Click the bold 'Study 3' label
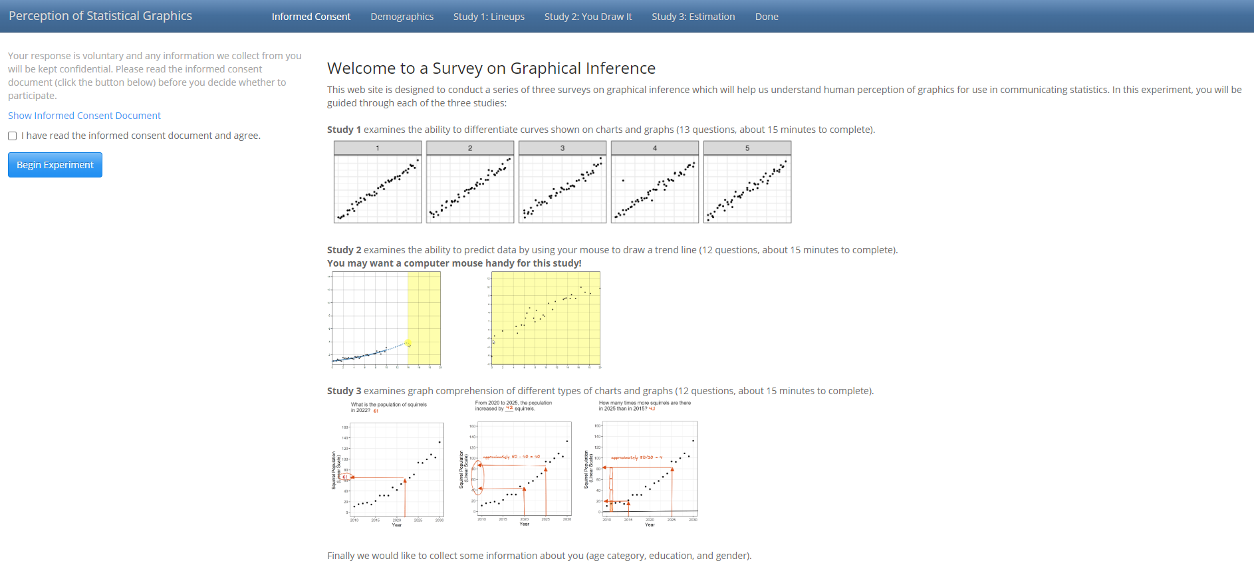1254x573 pixels. [344, 391]
